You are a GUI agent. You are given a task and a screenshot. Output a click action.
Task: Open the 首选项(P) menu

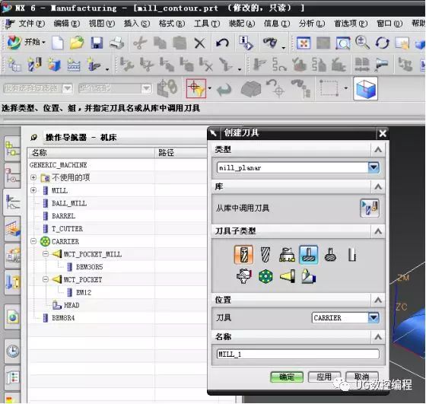pyautogui.click(x=351, y=24)
